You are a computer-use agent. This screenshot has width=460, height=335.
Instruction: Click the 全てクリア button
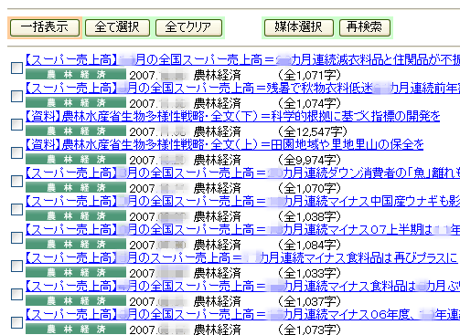(188, 27)
